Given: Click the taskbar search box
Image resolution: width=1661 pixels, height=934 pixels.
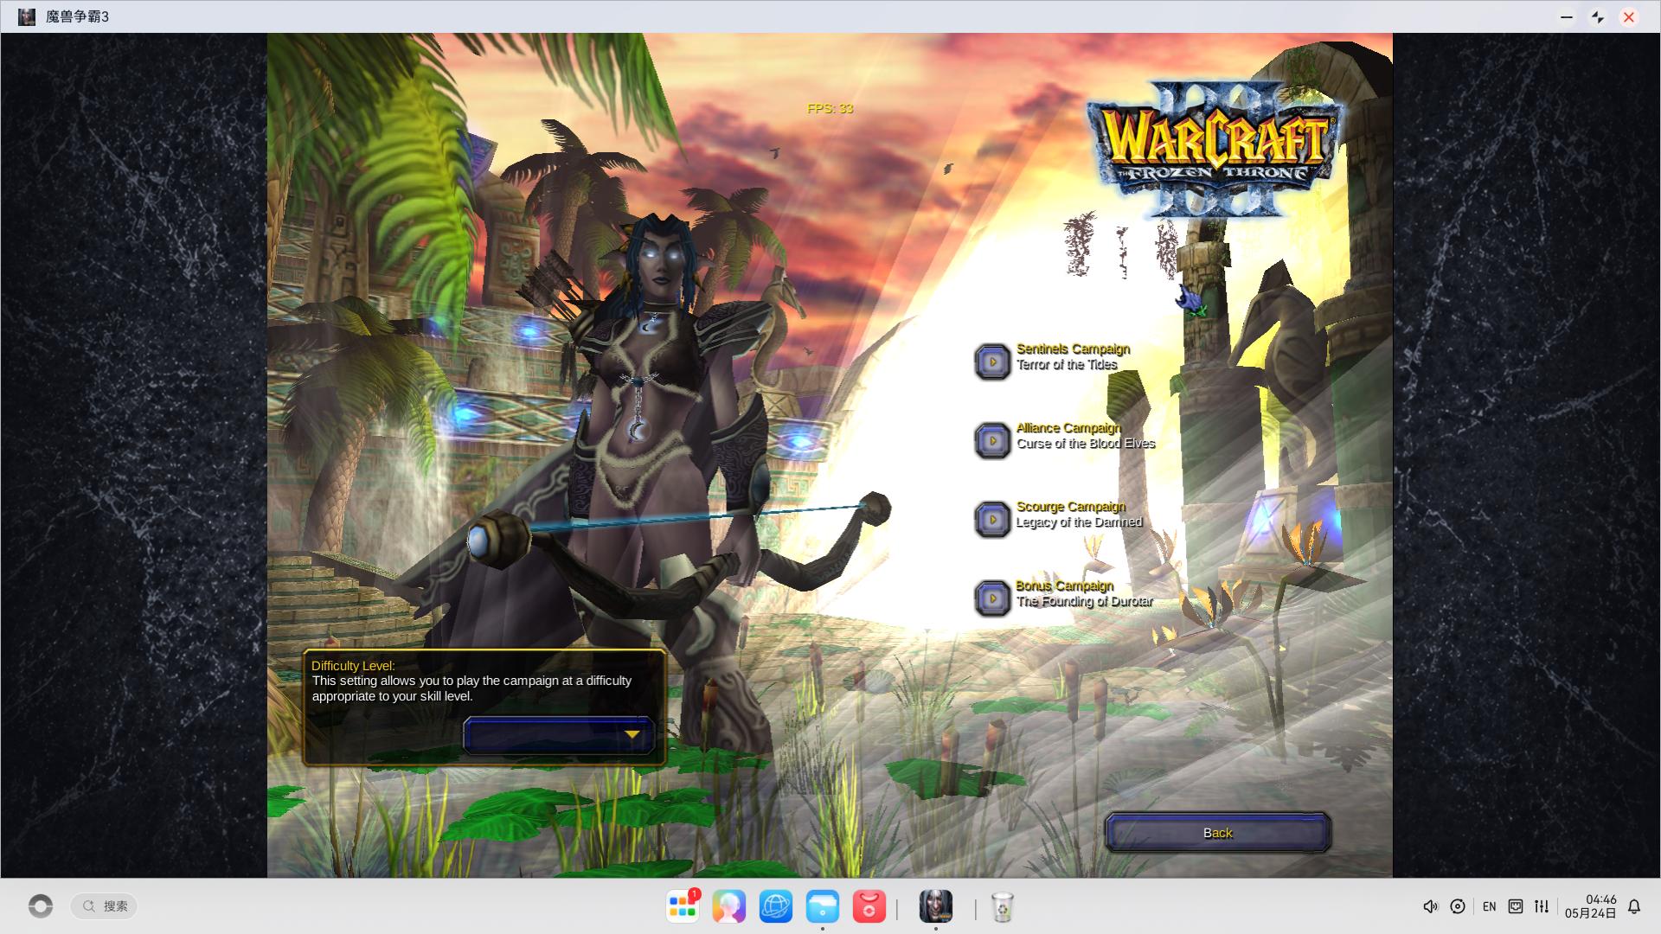Looking at the screenshot, I should (105, 905).
